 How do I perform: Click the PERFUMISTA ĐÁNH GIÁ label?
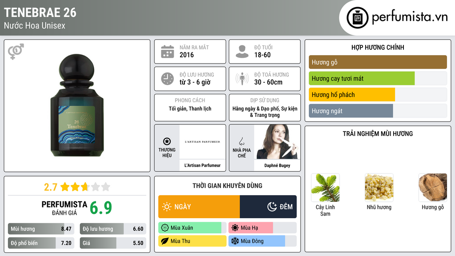[x=64, y=208]
